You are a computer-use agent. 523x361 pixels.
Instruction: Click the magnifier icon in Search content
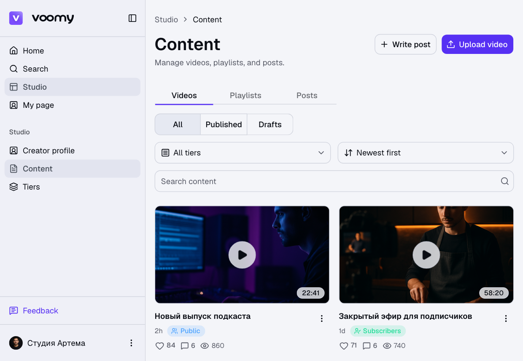(x=504, y=181)
